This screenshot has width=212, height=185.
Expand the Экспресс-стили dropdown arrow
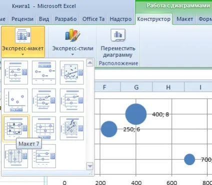coord(72,54)
